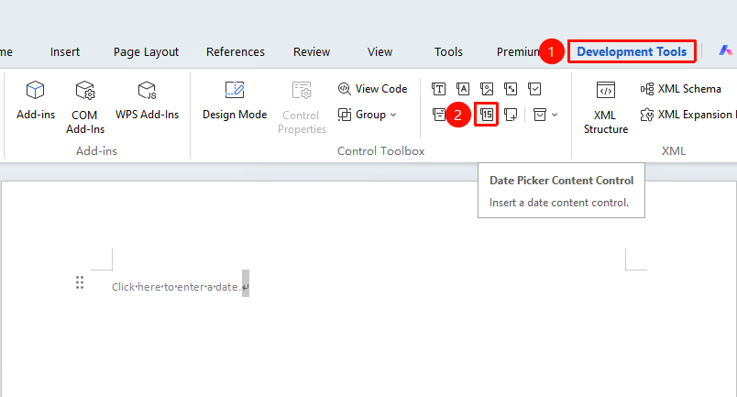Open the Add-ins cube icon
The height and width of the screenshot is (397, 737).
35,91
